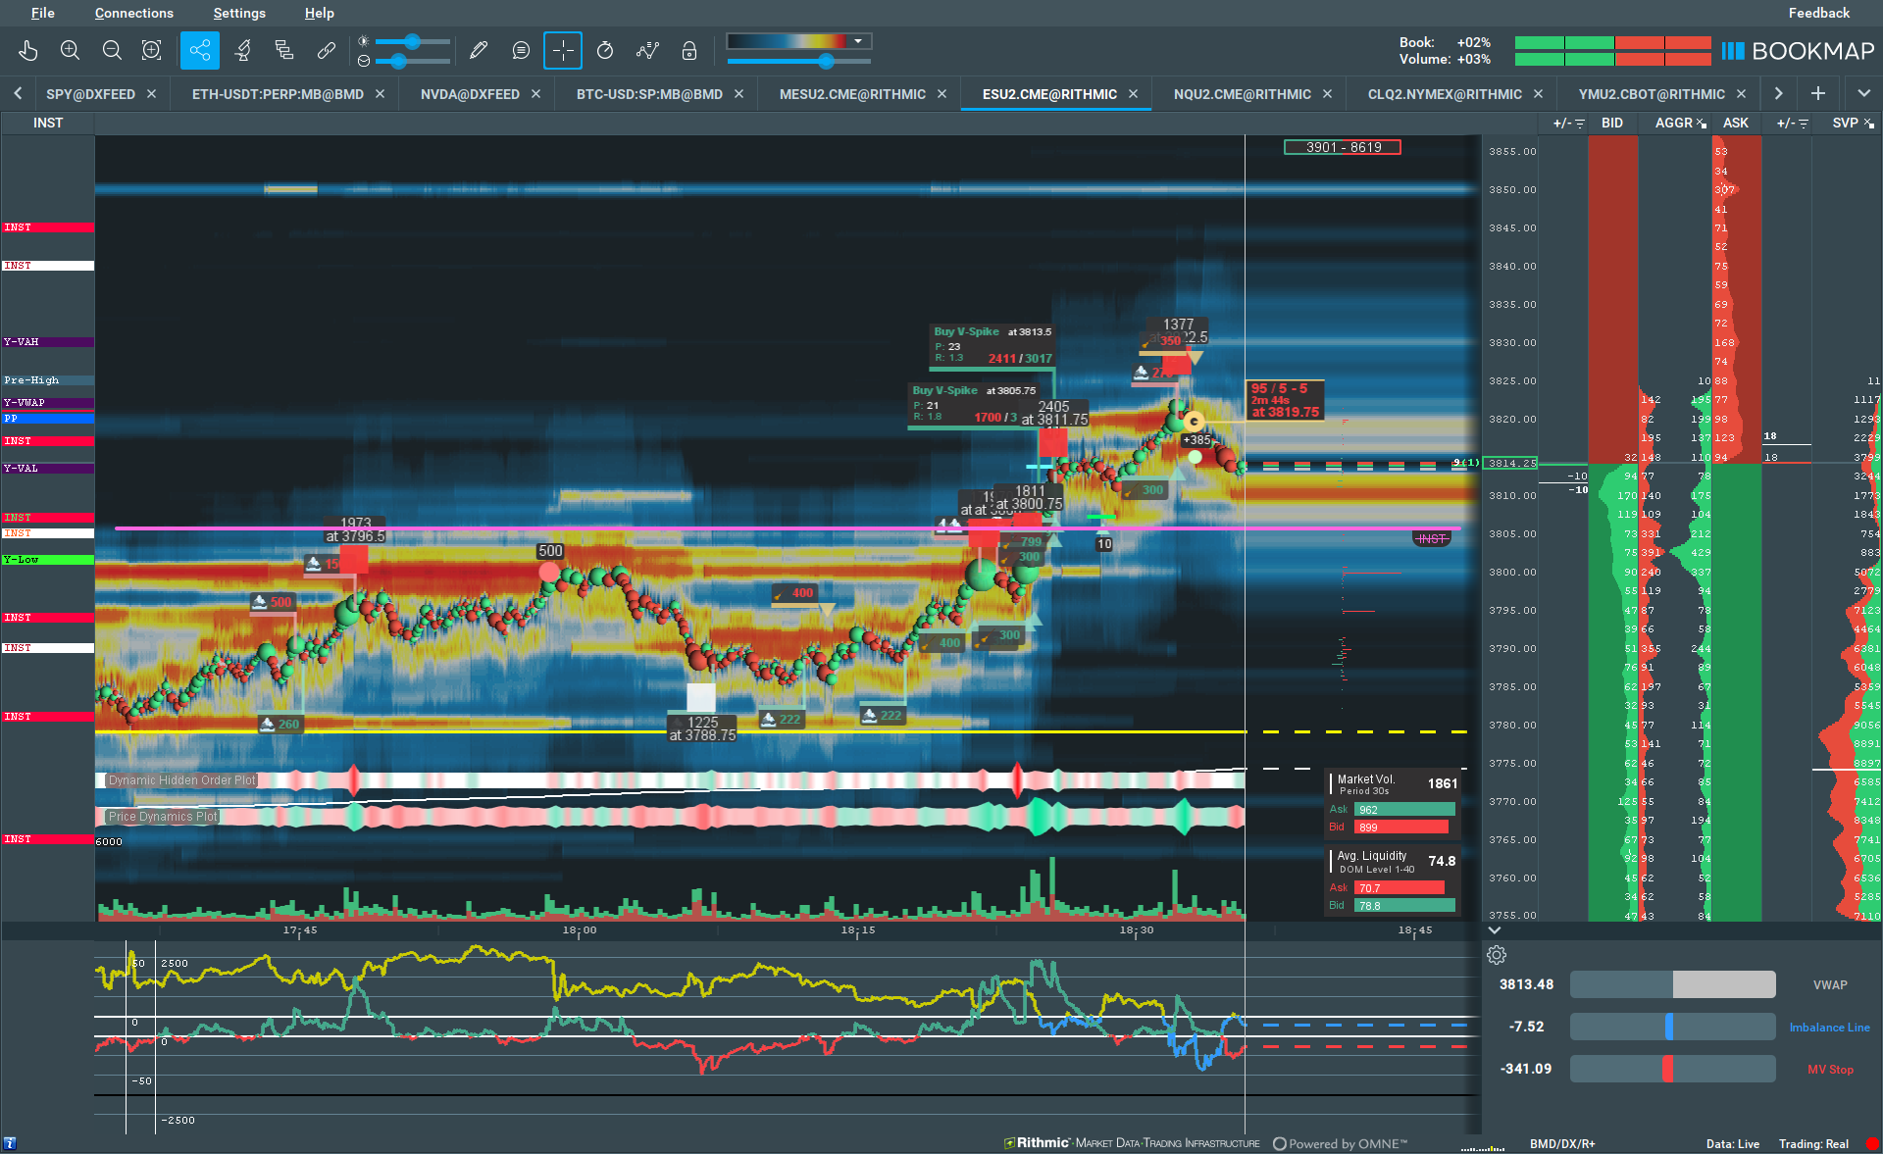Click the zoom out magnifier icon
The image size is (1883, 1154).
click(112, 50)
